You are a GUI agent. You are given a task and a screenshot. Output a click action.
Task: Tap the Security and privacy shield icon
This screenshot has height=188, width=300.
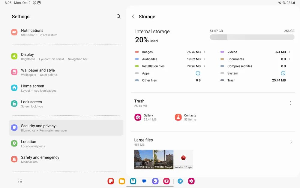[x=14, y=128]
